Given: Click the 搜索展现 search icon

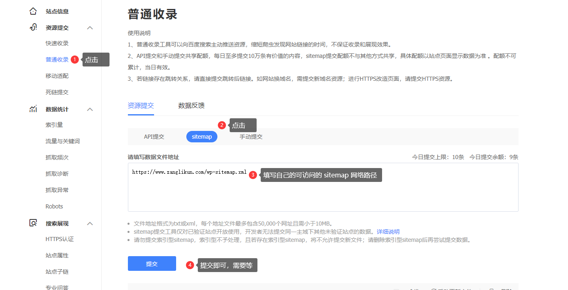Looking at the screenshot, I should pos(33,223).
